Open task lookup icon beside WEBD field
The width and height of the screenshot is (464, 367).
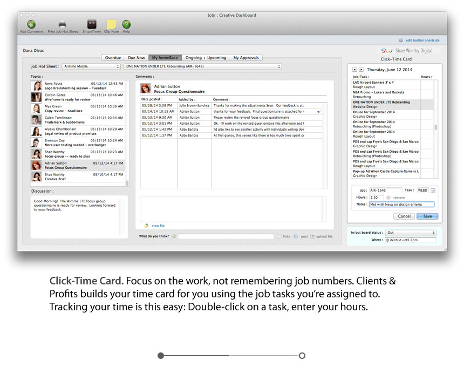click(x=433, y=191)
